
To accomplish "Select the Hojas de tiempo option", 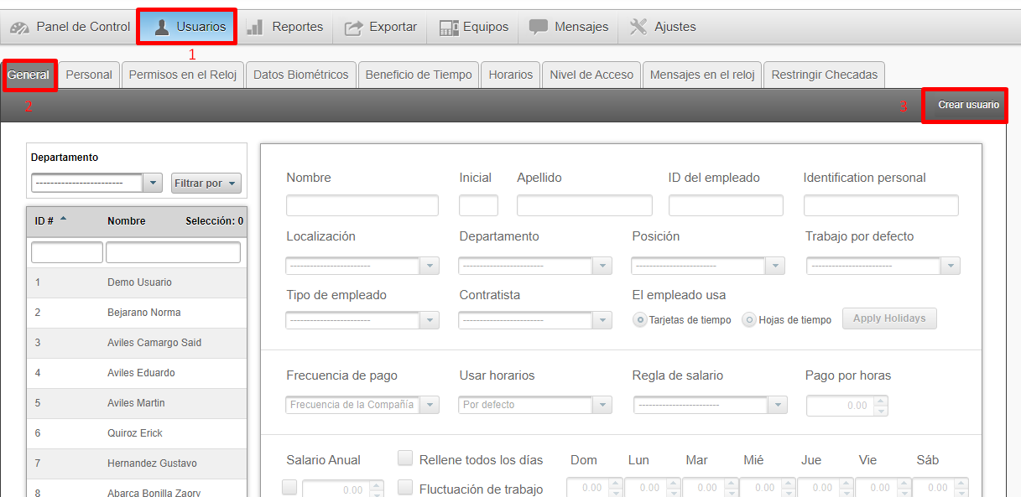I will pos(749,319).
